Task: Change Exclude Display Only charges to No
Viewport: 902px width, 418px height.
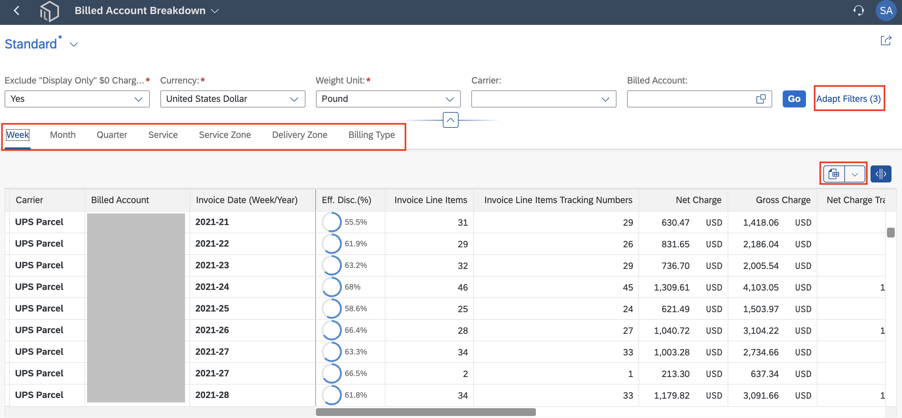Action: [139, 99]
